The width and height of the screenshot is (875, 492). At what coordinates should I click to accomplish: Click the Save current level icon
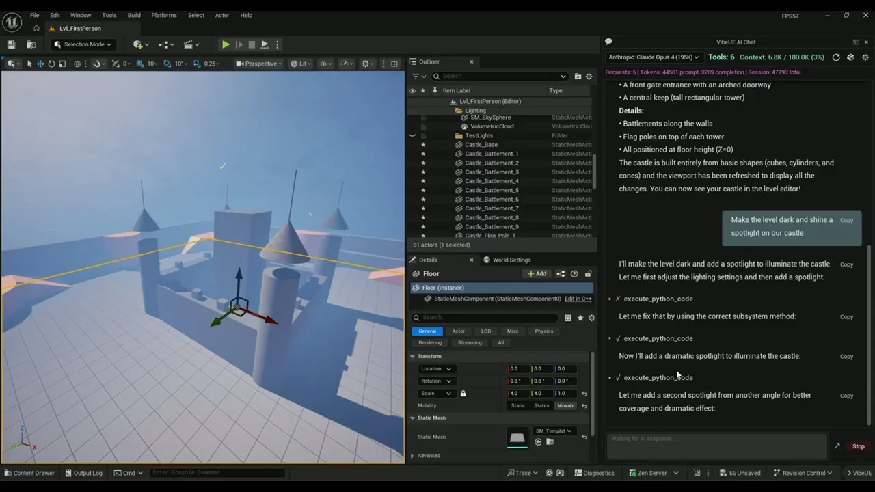11,44
